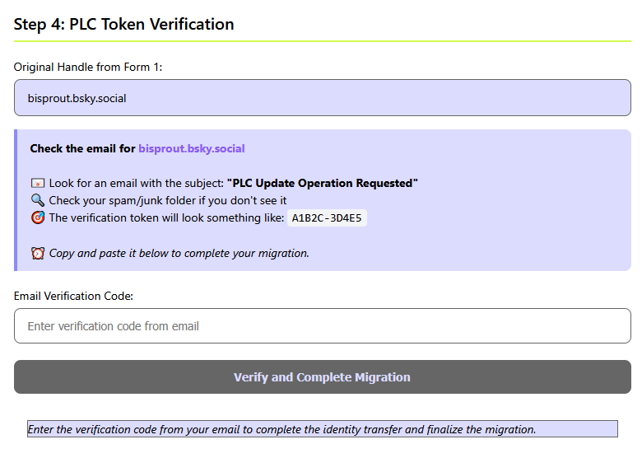Image resolution: width=642 pixels, height=458 pixels.
Task: Click the bold "Check the email for" text
Action: [x=82, y=149]
